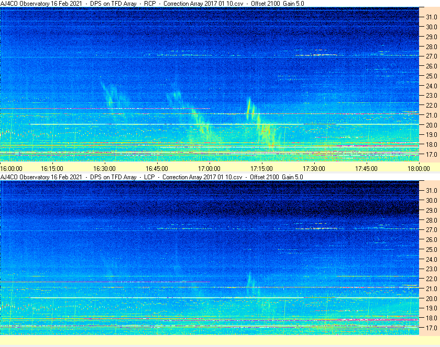Click the 19.0 frequency label on RCP plot
The height and width of the screenshot is (347, 440).
(432, 135)
